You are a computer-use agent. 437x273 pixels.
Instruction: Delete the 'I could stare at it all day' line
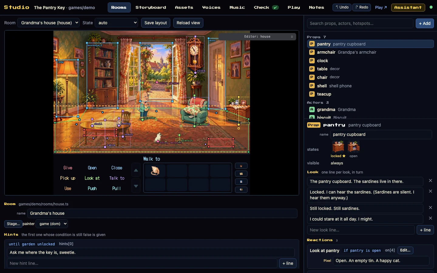pos(430,218)
